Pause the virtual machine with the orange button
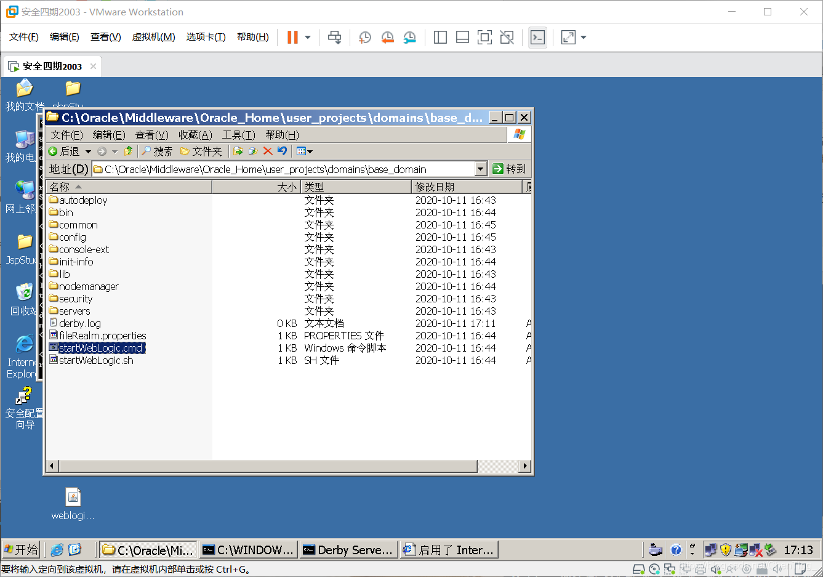 click(x=292, y=38)
